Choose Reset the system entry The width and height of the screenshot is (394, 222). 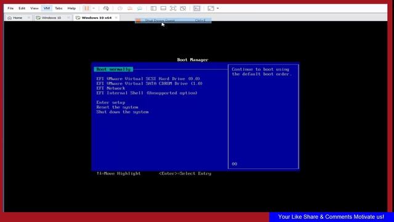click(x=117, y=107)
